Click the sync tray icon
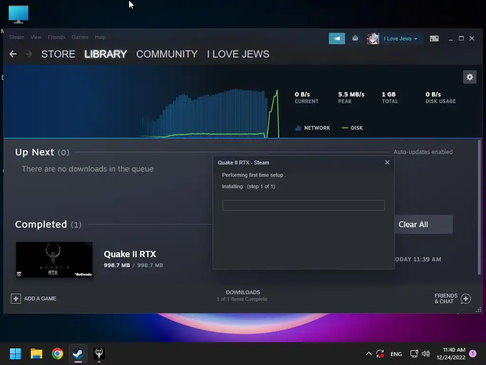This screenshot has height=365, width=486. (380, 354)
